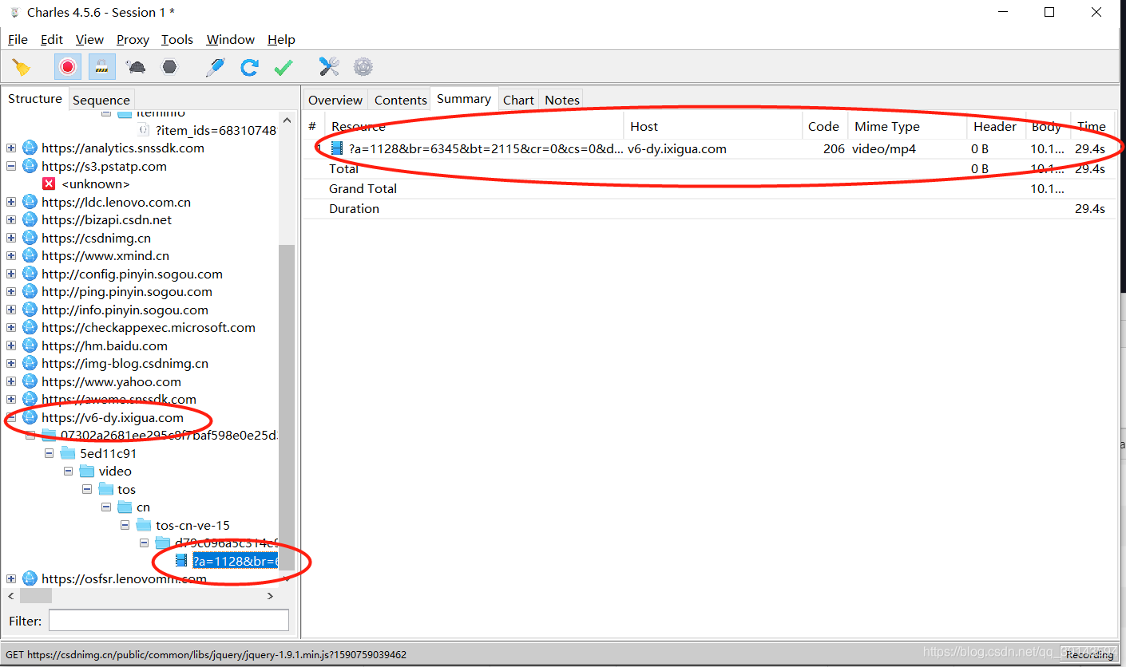The width and height of the screenshot is (1126, 667).
Task: Select https://v6-dy.ixigua.com host
Action: coord(113,417)
